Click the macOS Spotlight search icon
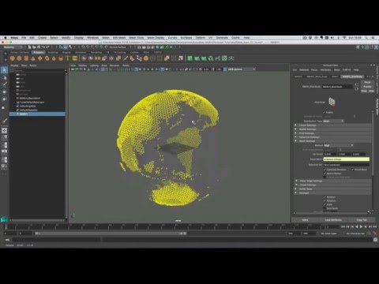This screenshot has width=379, height=284. 366,38
